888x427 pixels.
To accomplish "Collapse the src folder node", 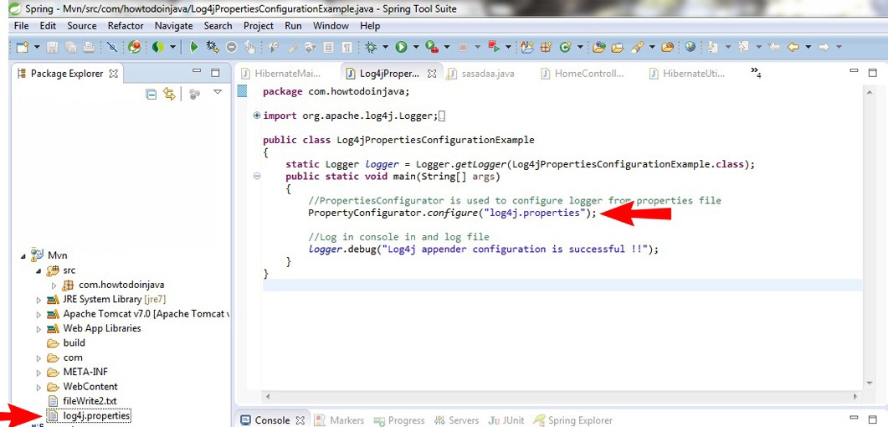I will [38, 270].
